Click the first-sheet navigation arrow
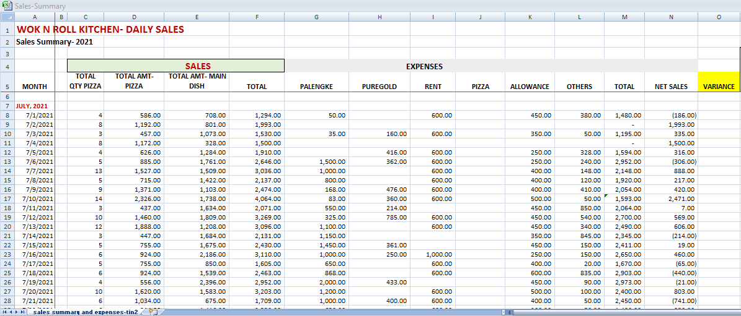The height and width of the screenshot is (316, 741). [5, 312]
